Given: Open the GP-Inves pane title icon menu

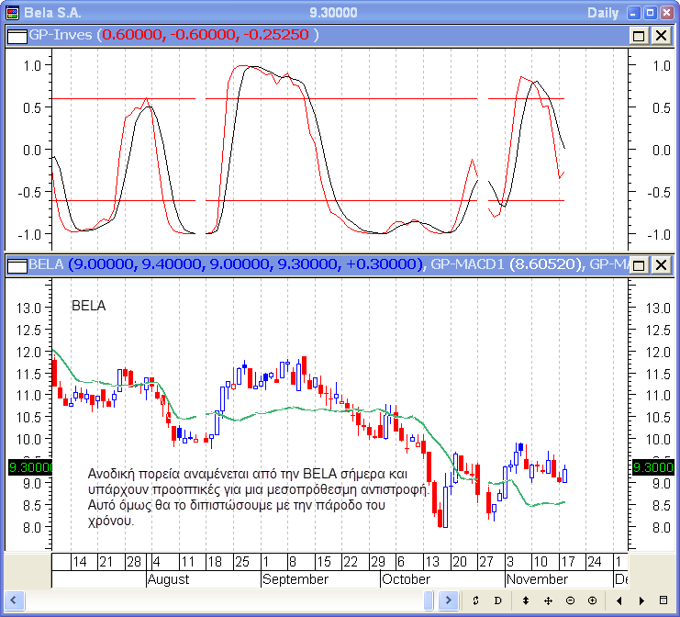Looking at the screenshot, I should pos(17,35).
